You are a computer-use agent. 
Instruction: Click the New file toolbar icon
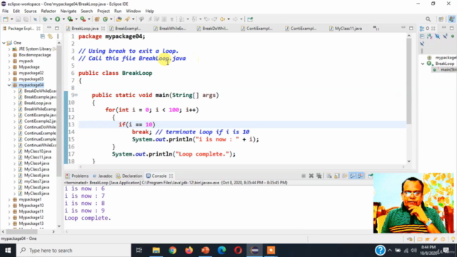(6, 19)
